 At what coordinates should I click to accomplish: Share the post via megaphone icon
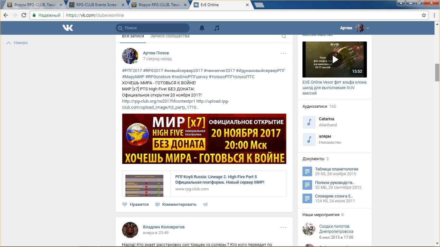[205, 205]
